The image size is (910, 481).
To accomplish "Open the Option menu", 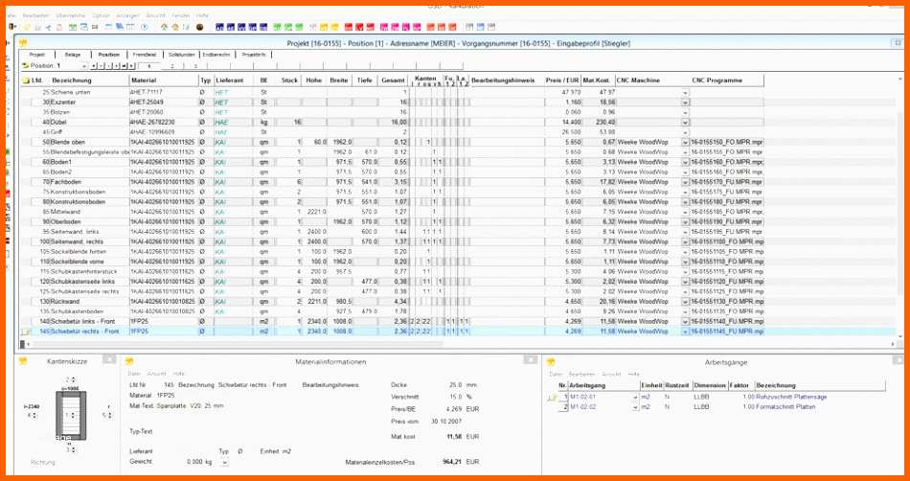I will (x=101, y=16).
